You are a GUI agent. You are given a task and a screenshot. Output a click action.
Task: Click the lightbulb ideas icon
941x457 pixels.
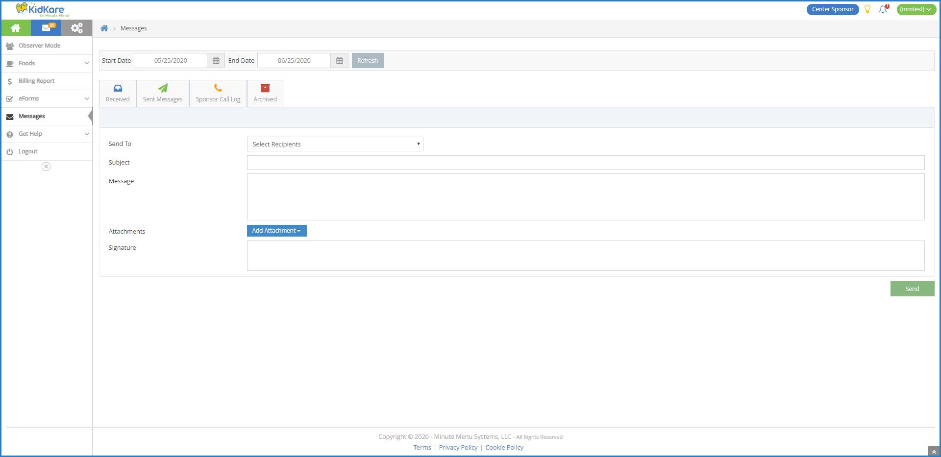pyautogui.click(x=867, y=9)
